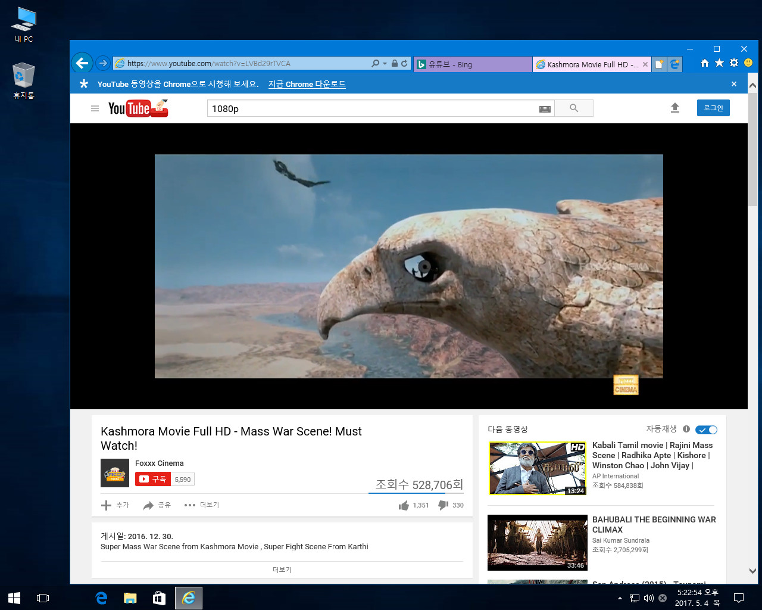Expand description with 더보기 link
The width and height of the screenshot is (762, 610).
coord(282,569)
